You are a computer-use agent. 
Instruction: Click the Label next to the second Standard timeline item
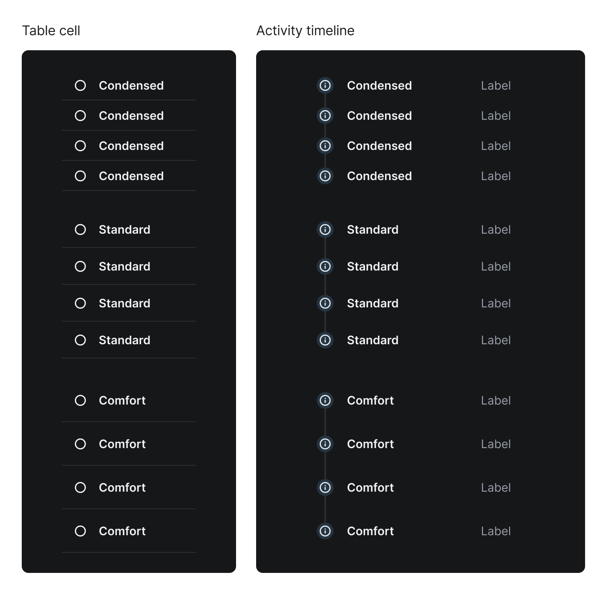(x=496, y=266)
